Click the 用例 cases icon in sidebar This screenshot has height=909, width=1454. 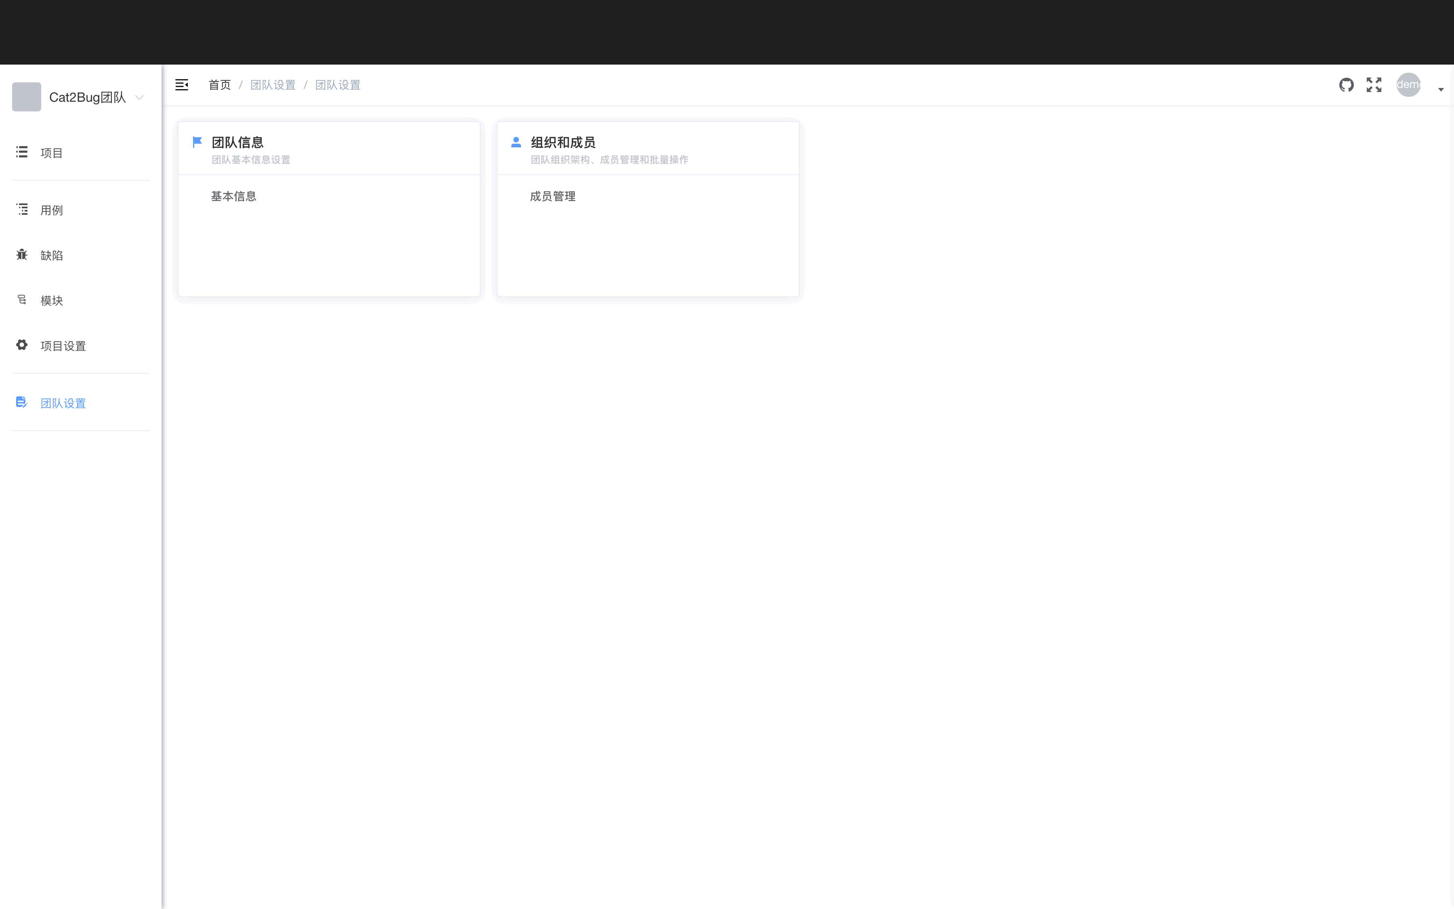pyautogui.click(x=22, y=209)
